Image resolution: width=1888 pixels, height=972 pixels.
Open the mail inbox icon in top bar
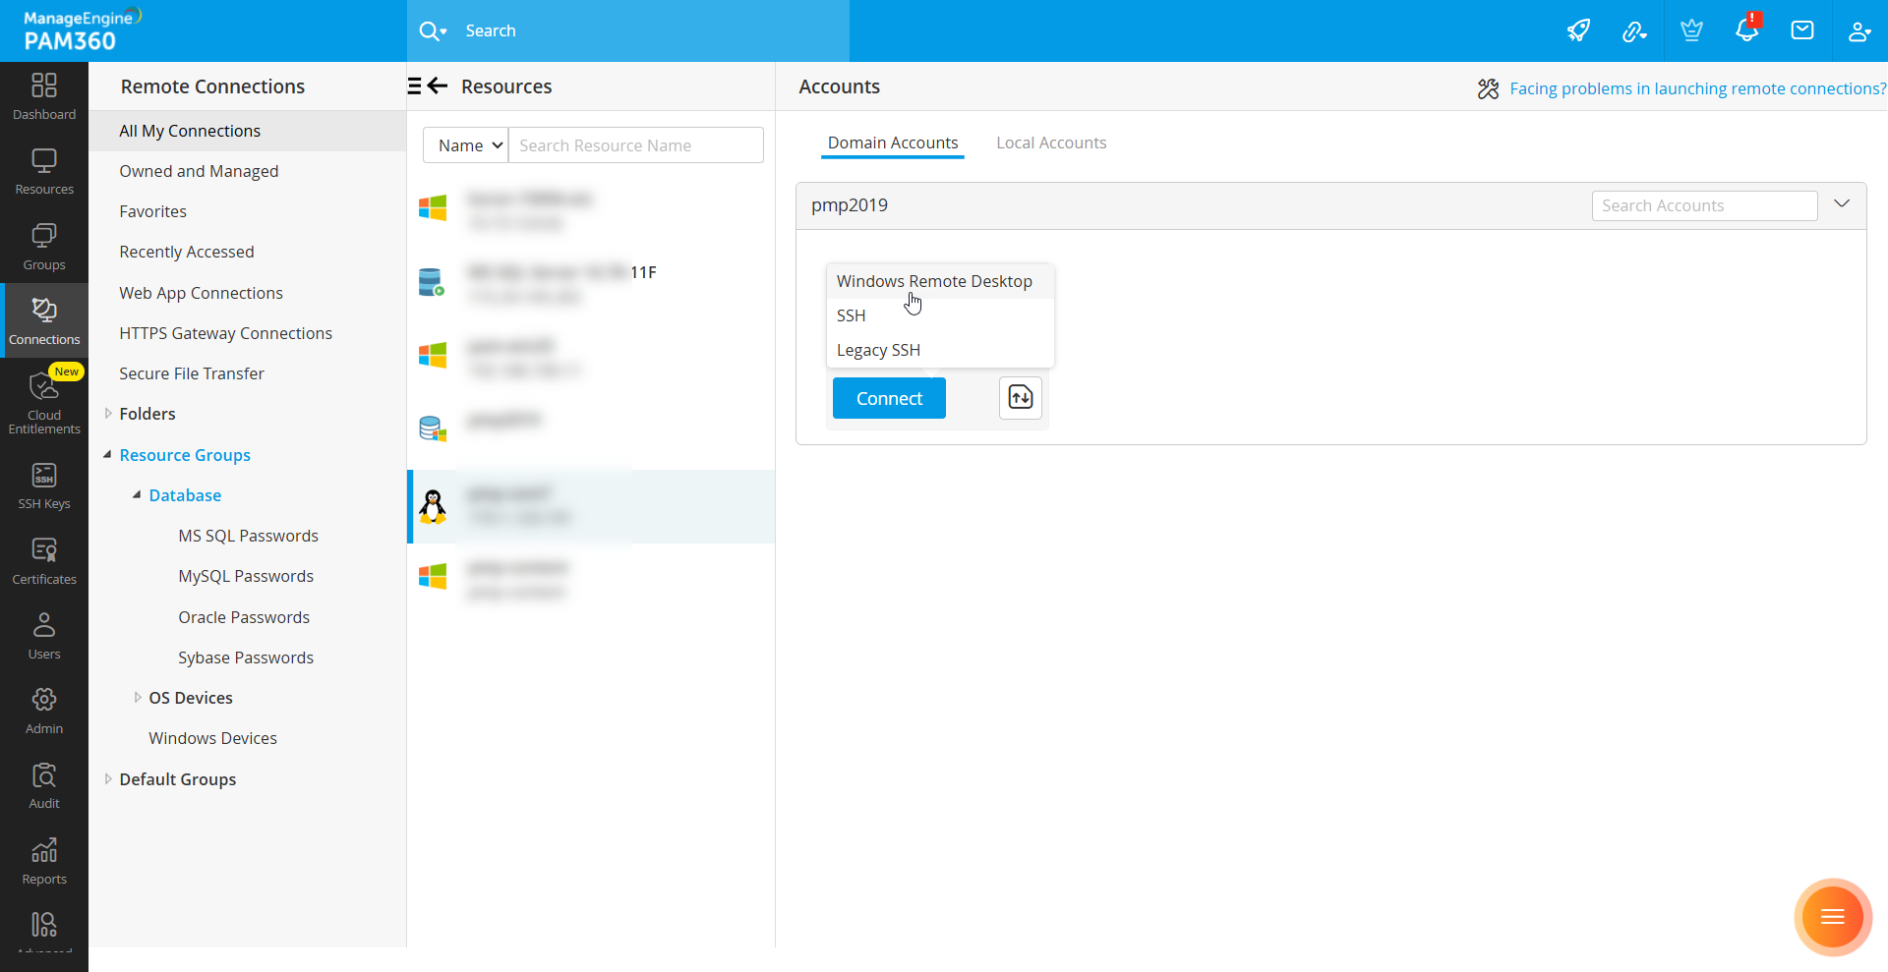coord(1802,30)
